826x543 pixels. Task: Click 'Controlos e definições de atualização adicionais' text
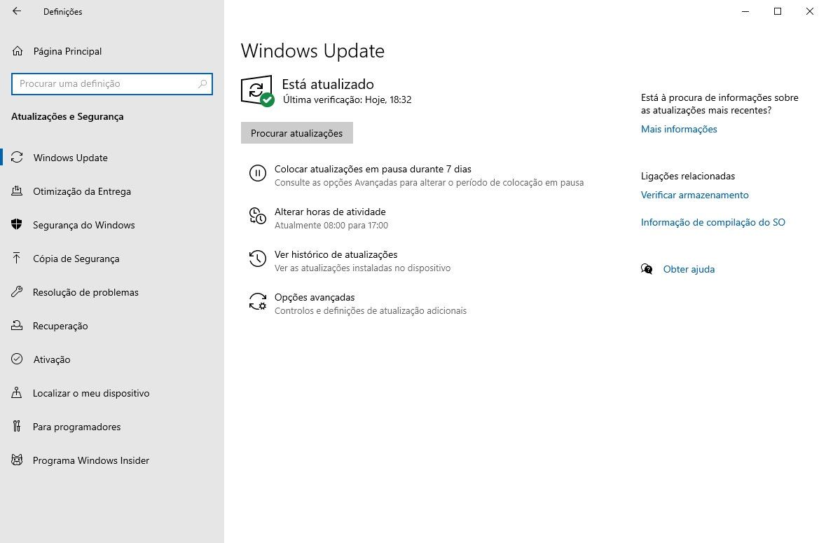(x=371, y=311)
